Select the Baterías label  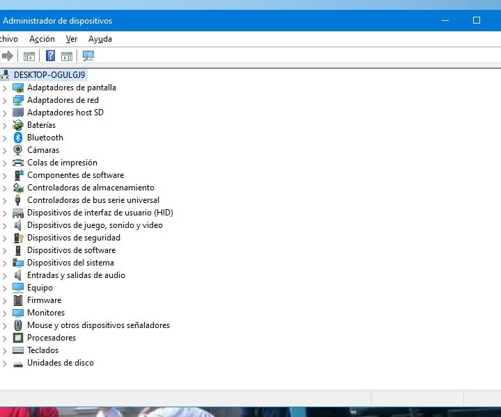41,125
